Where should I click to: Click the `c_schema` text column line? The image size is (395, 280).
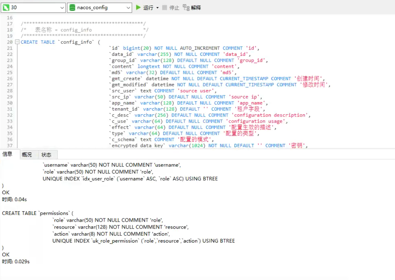[162, 140]
